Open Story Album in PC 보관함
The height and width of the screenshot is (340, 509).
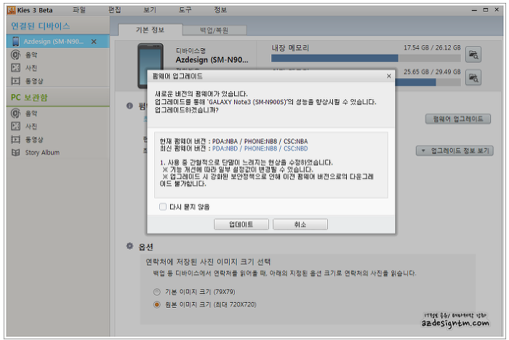[42, 152]
